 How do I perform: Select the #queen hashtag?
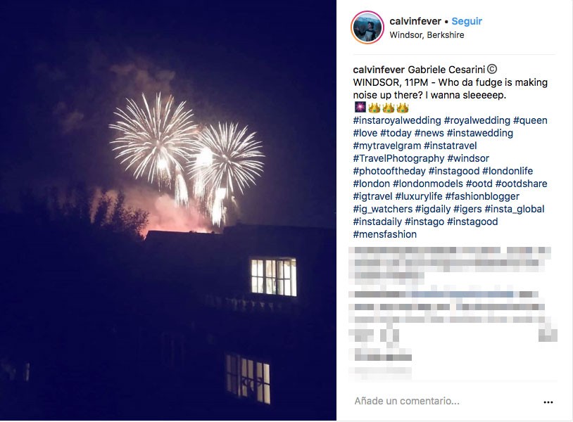click(530, 120)
